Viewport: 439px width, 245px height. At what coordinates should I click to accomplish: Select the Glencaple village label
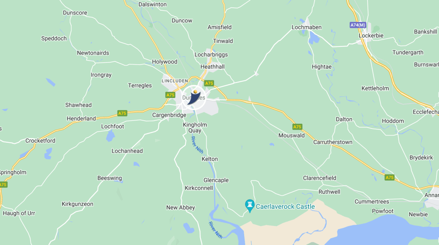pos(216,180)
